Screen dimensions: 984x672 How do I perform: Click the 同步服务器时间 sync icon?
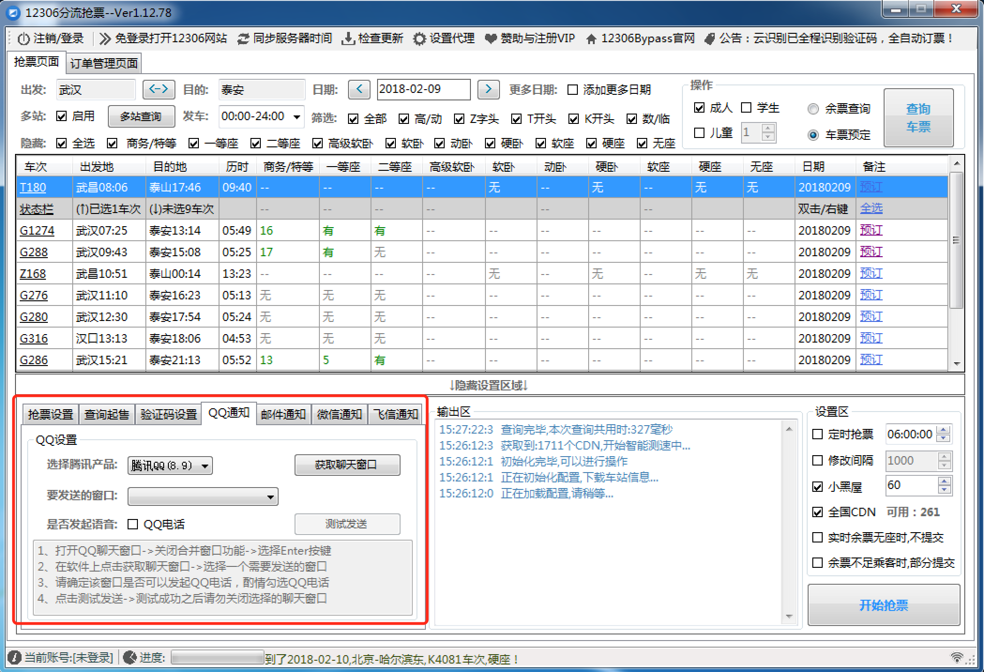pos(243,38)
